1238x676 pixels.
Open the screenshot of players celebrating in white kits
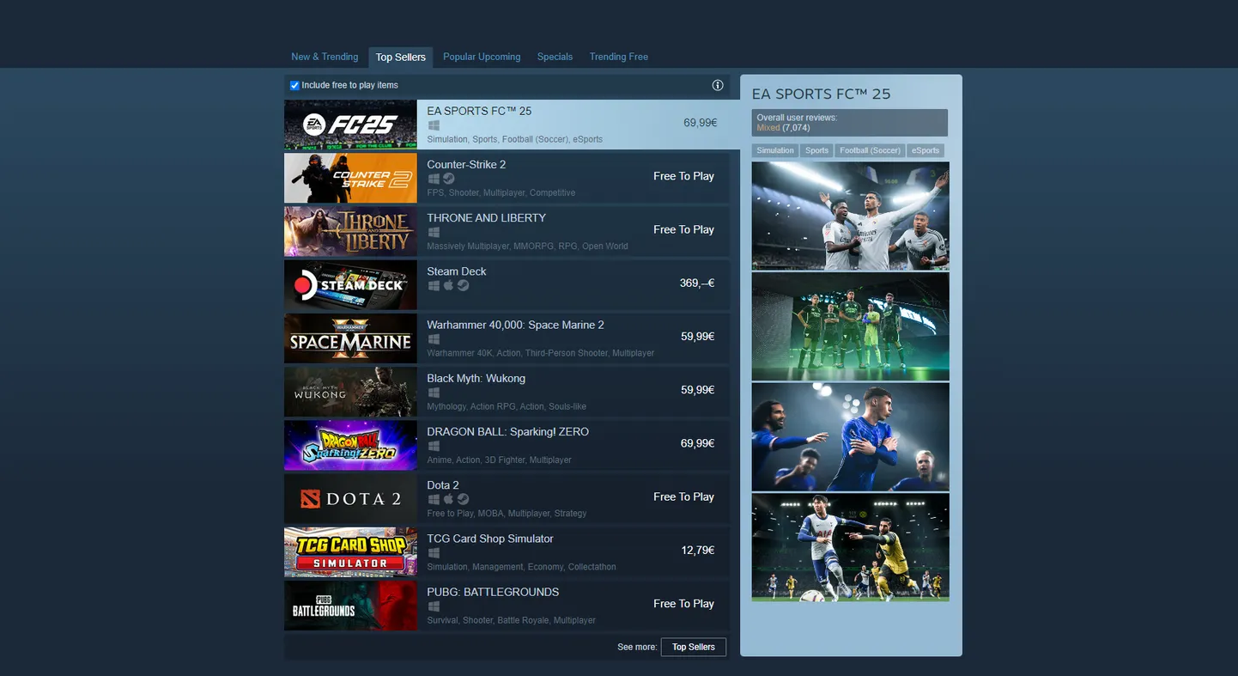[851, 216]
